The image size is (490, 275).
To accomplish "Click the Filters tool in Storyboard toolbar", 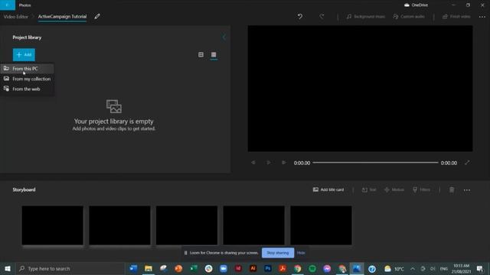I will point(421,189).
